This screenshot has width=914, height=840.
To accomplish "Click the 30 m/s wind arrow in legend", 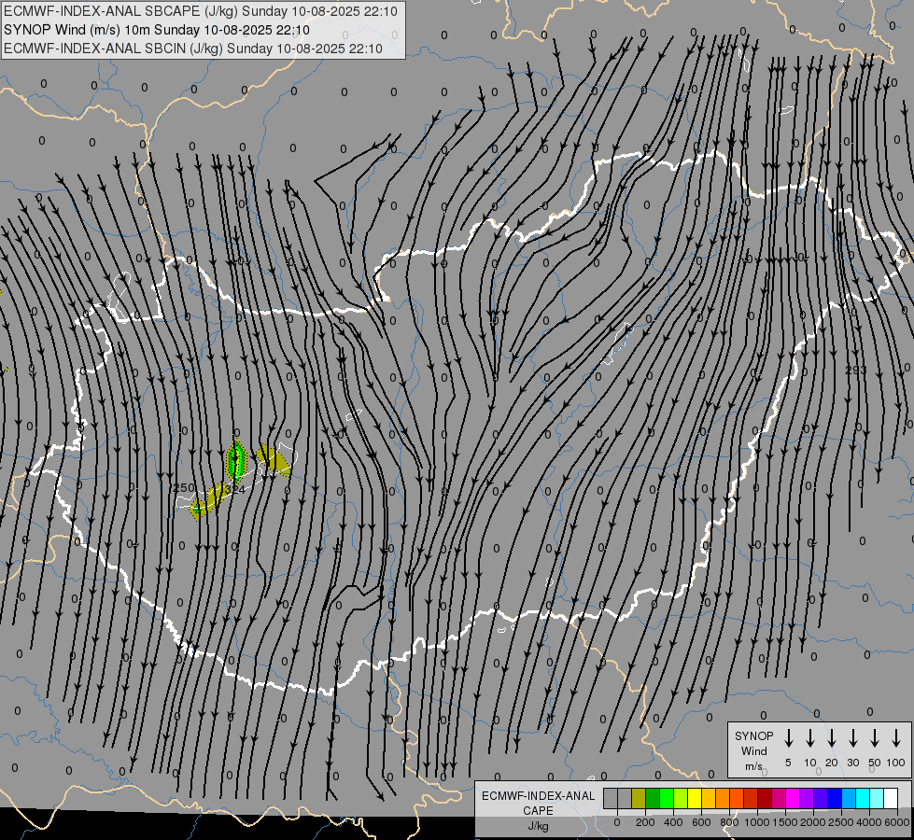I will 852,737.
